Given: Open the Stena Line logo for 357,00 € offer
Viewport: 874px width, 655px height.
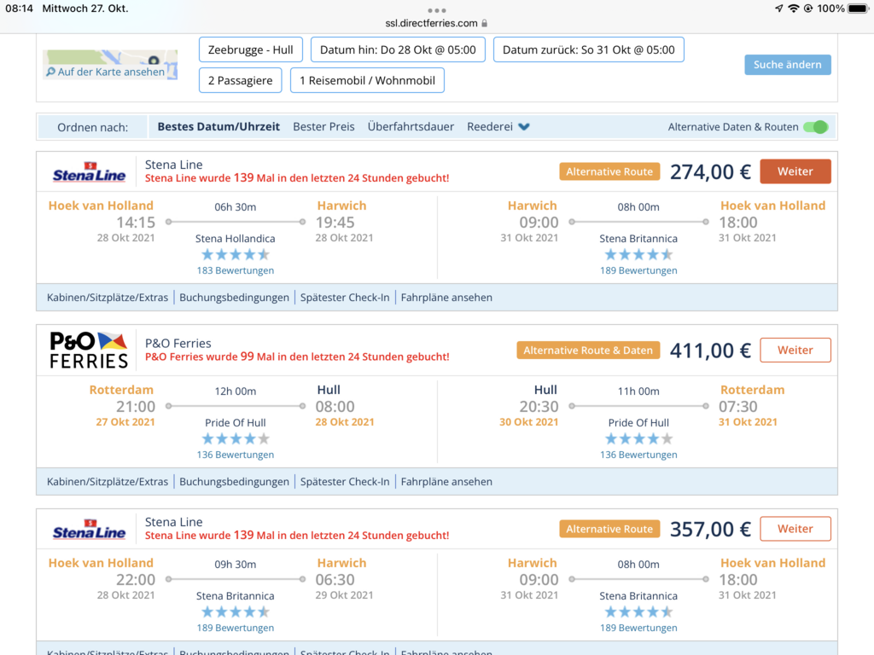Looking at the screenshot, I should pyautogui.click(x=89, y=529).
